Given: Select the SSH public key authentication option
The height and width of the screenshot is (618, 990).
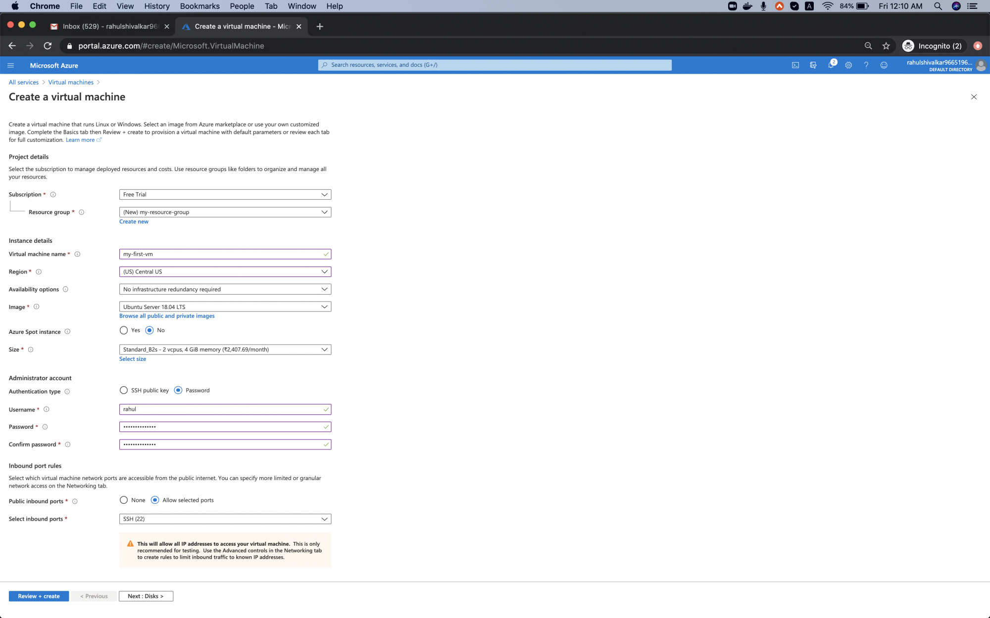Looking at the screenshot, I should coord(124,390).
